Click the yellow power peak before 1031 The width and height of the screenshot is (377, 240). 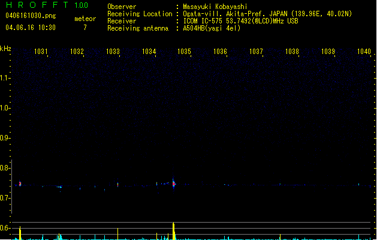pos(20,233)
